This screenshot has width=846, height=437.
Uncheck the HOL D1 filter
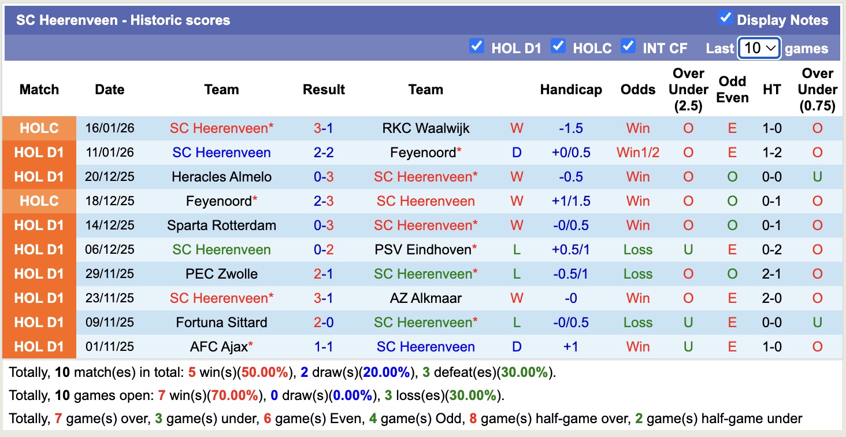coord(477,47)
